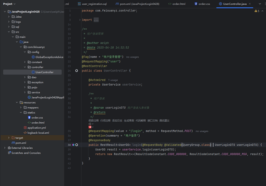This screenshot has width=266, height=186.
Task: Click the warnings indicator icon showing 5
Action: (257, 11)
